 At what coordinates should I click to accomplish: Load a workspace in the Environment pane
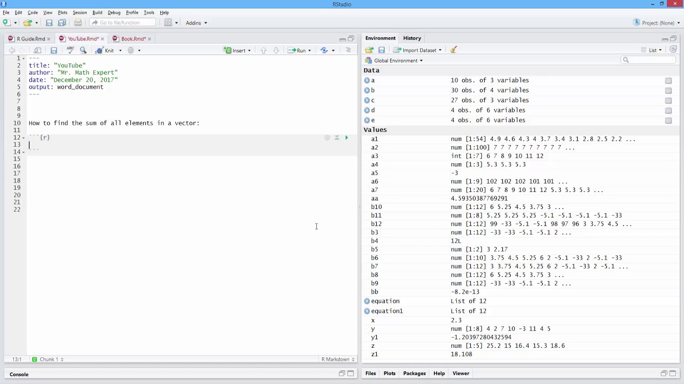click(x=369, y=50)
